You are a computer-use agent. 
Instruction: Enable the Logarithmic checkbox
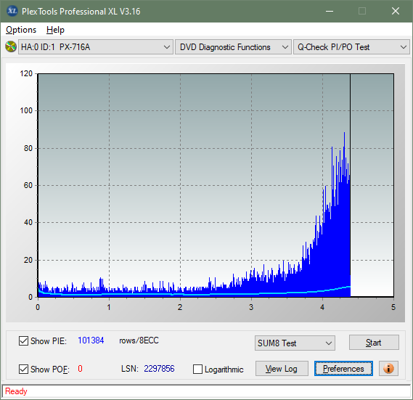click(x=197, y=370)
